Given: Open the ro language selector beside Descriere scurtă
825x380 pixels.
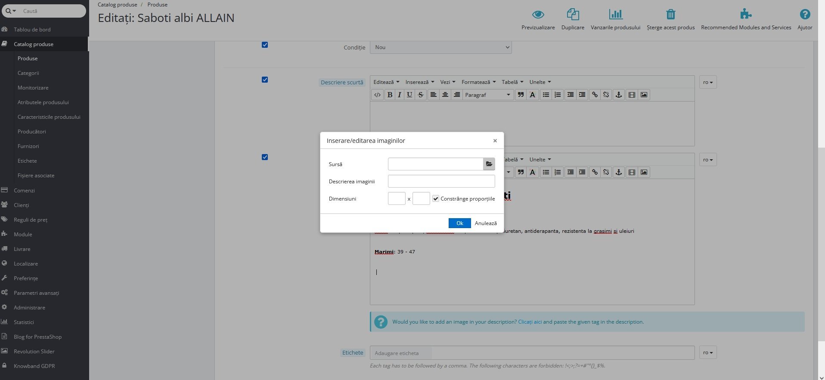Looking at the screenshot, I should 708,82.
